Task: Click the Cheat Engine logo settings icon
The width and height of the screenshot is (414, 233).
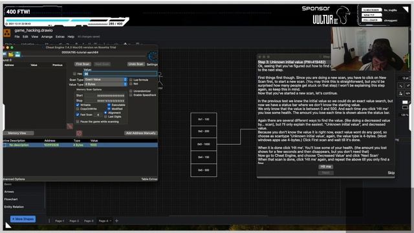Action: pyautogui.click(x=153, y=57)
